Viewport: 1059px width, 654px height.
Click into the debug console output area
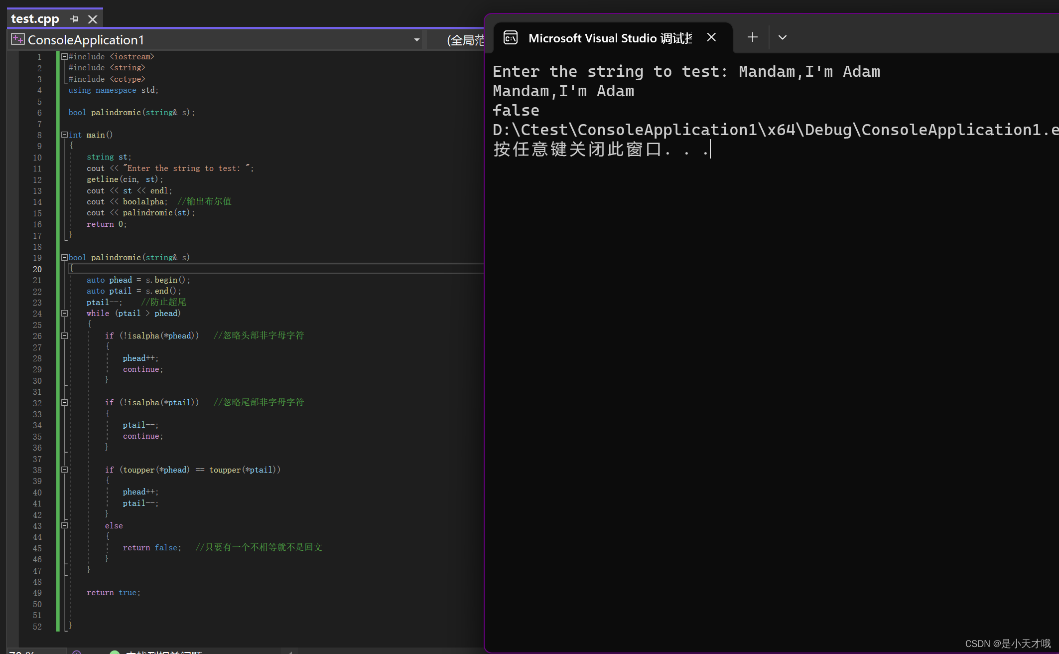click(747, 299)
